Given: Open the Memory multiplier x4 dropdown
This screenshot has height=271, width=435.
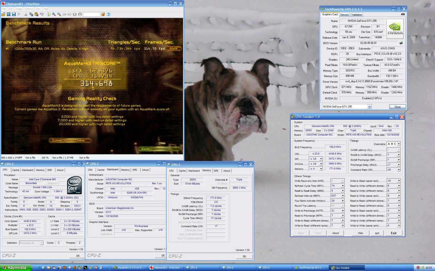Looking at the screenshot, I should pyautogui.click(x=316, y=169).
